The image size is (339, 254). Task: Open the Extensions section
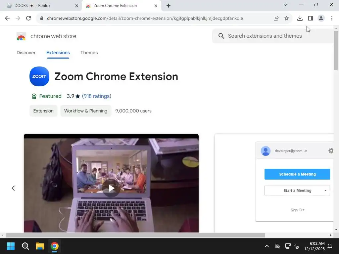click(58, 53)
